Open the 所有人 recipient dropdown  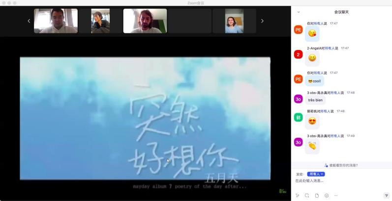pyautogui.click(x=316, y=174)
